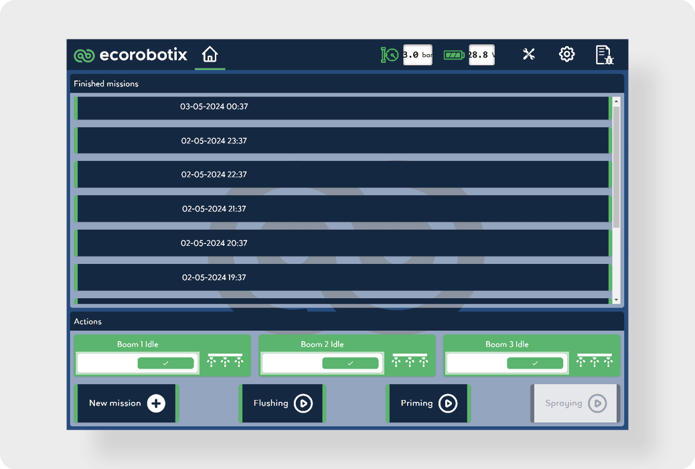Start the Priming action
Screen dimensions: 695x469
(x=429, y=403)
